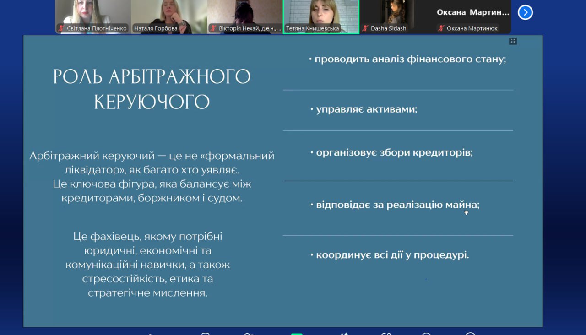Click bullet 'координує всі дії у процедурі'
Viewport: 586px width, 335px height.
[x=390, y=255]
